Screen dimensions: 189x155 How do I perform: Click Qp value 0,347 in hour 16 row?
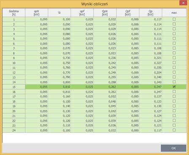(158, 92)
